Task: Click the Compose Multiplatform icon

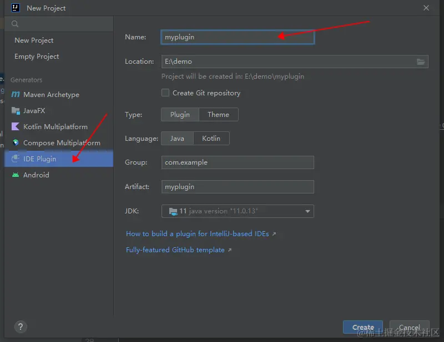Action: point(16,142)
